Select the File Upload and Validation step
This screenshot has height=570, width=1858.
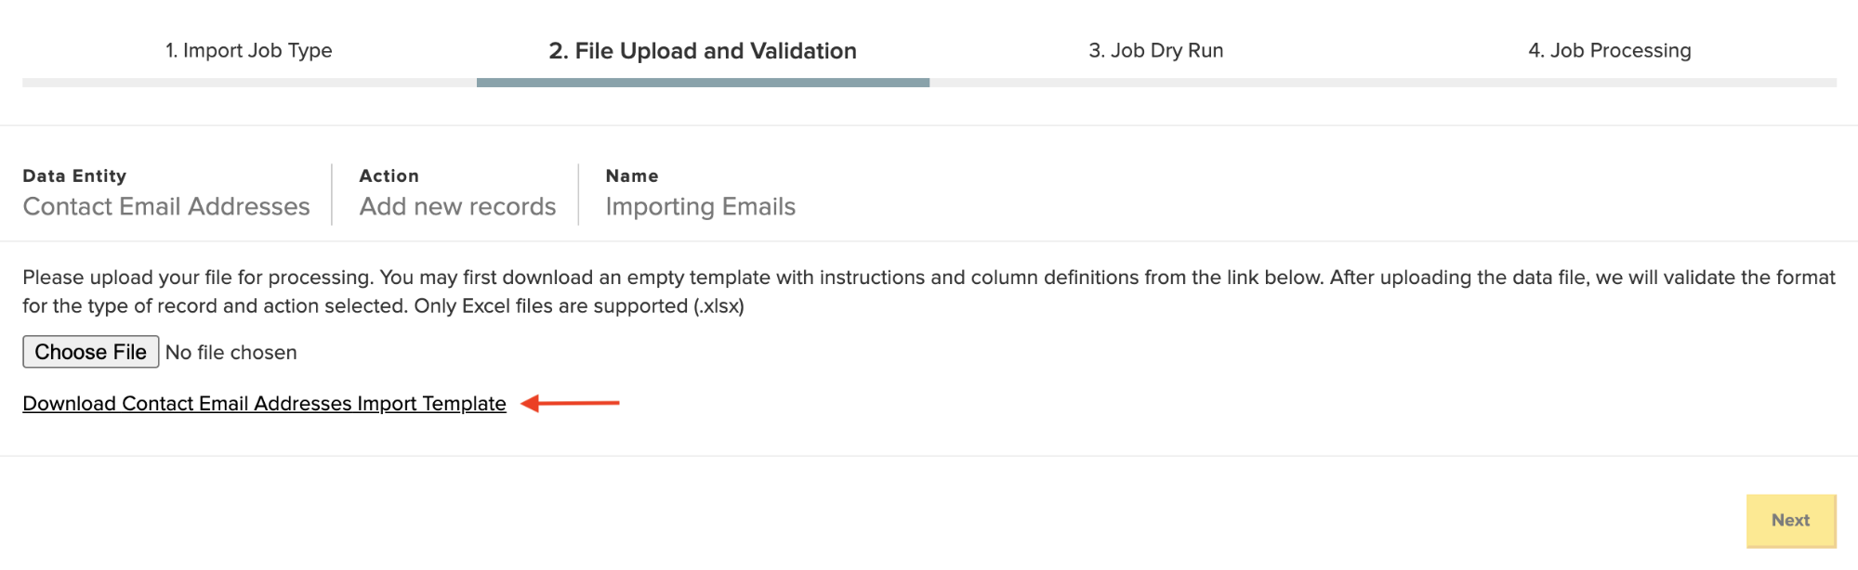pyautogui.click(x=703, y=51)
